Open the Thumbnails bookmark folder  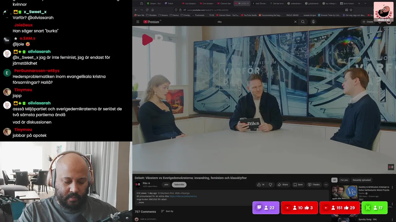pos(198,15)
